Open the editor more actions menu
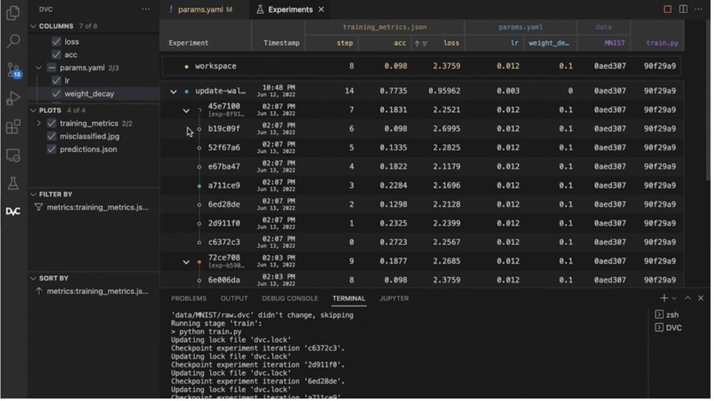Image resolution: width=714 pixels, height=401 pixels. click(698, 9)
